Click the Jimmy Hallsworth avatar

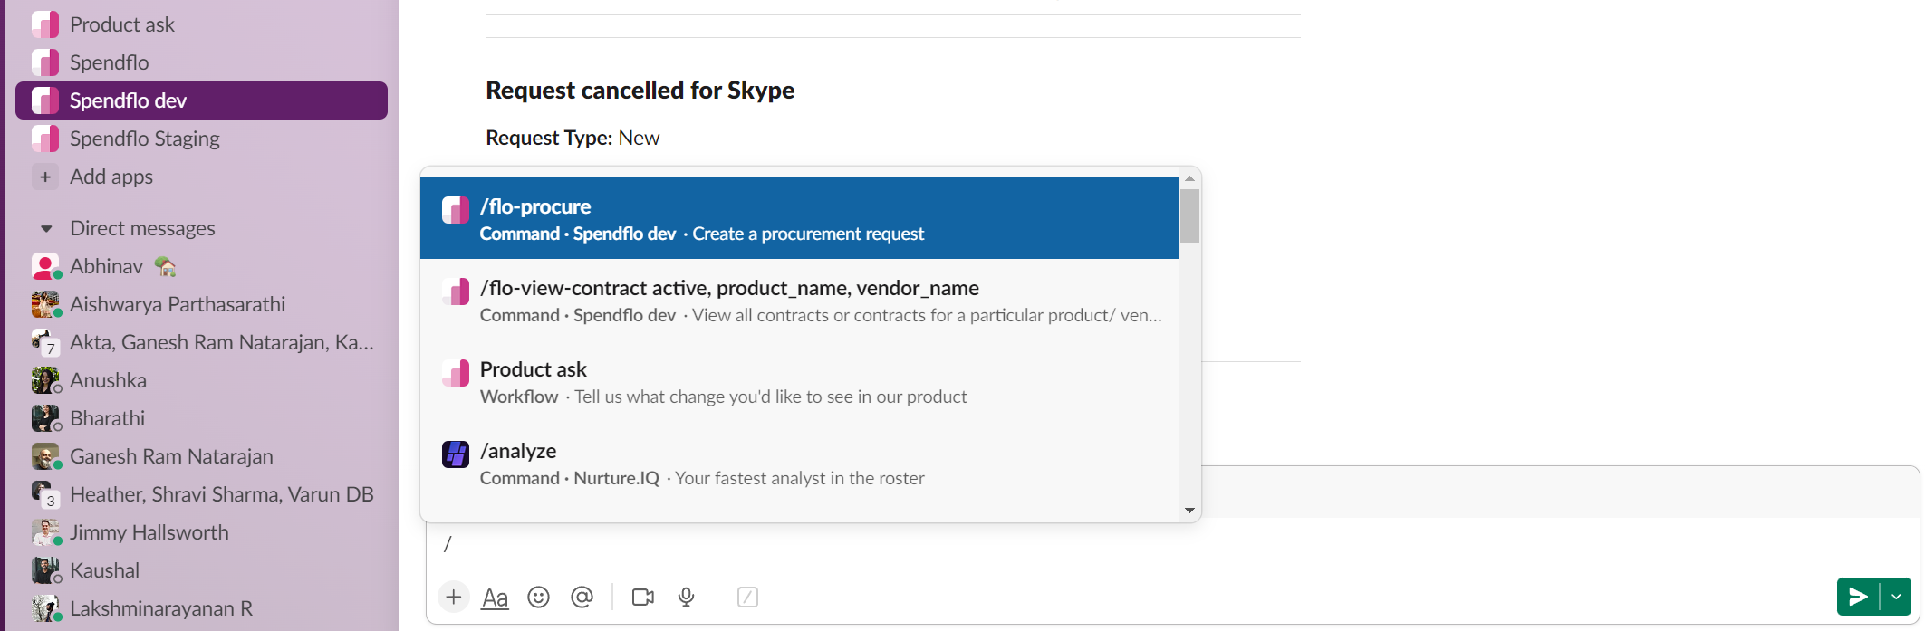[44, 532]
